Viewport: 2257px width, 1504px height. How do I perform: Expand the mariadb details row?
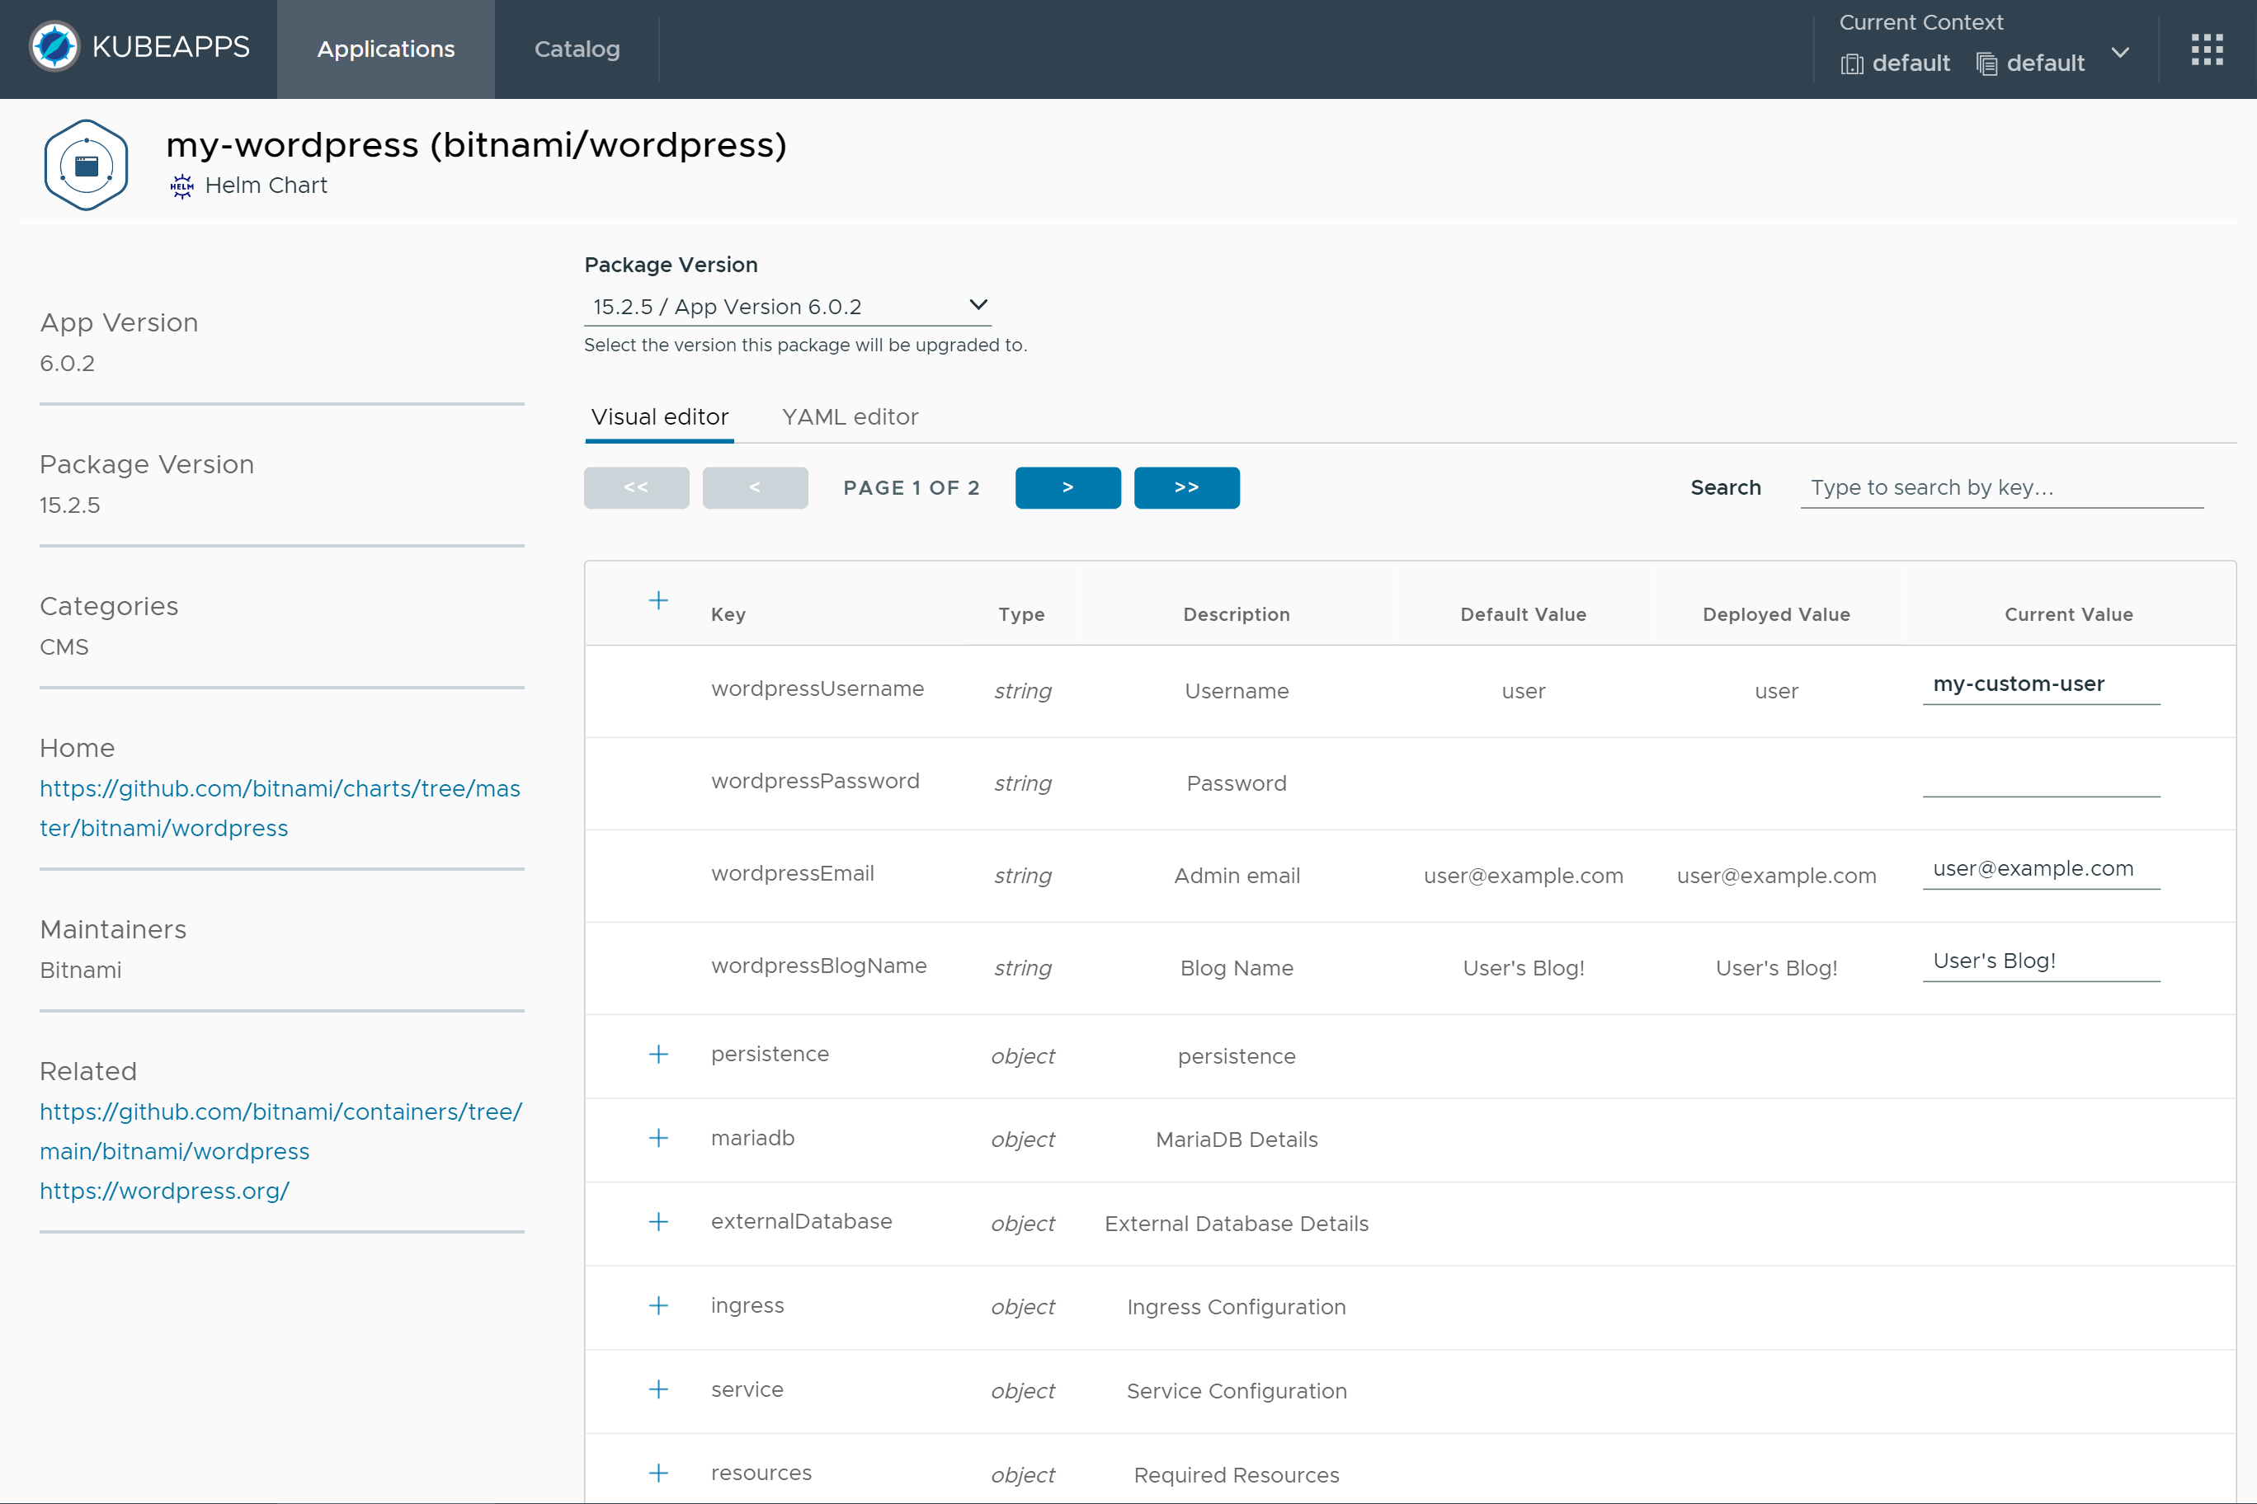[659, 1139]
